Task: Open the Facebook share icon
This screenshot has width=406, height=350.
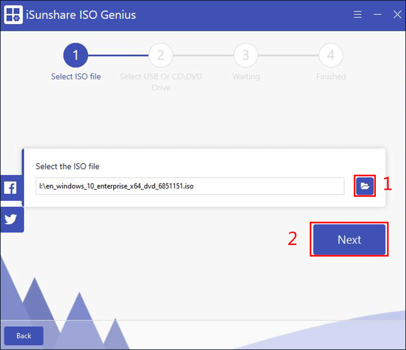Action: pos(10,188)
